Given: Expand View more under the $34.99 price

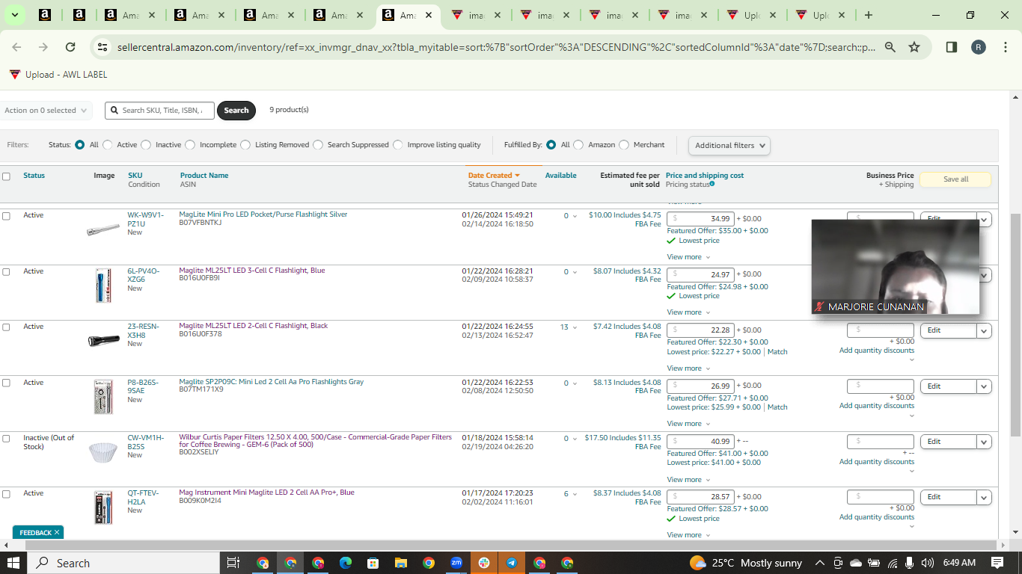Looking at the screenshot, I should pyautogui.click(x=688, y=257).
